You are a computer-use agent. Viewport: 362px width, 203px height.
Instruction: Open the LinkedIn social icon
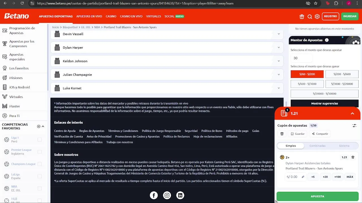(x=180, y=195)
